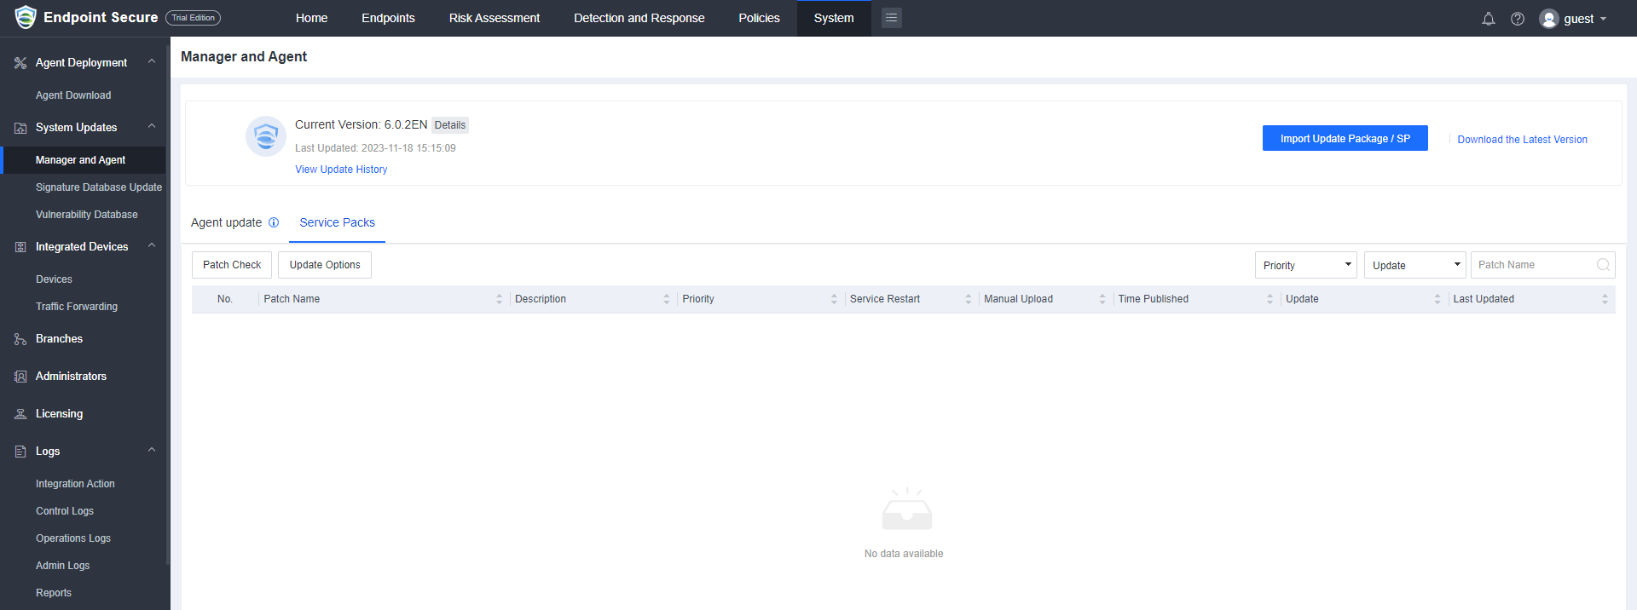Click the Branches sidebar icon
Viewport: 1637px width, 610px height.
(20, 339)
